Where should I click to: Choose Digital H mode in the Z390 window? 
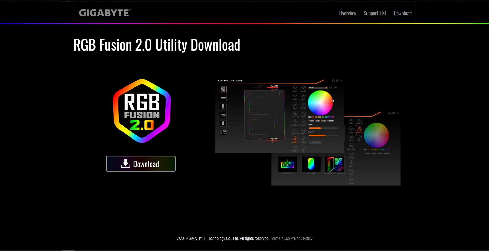(x=303, y=131)
